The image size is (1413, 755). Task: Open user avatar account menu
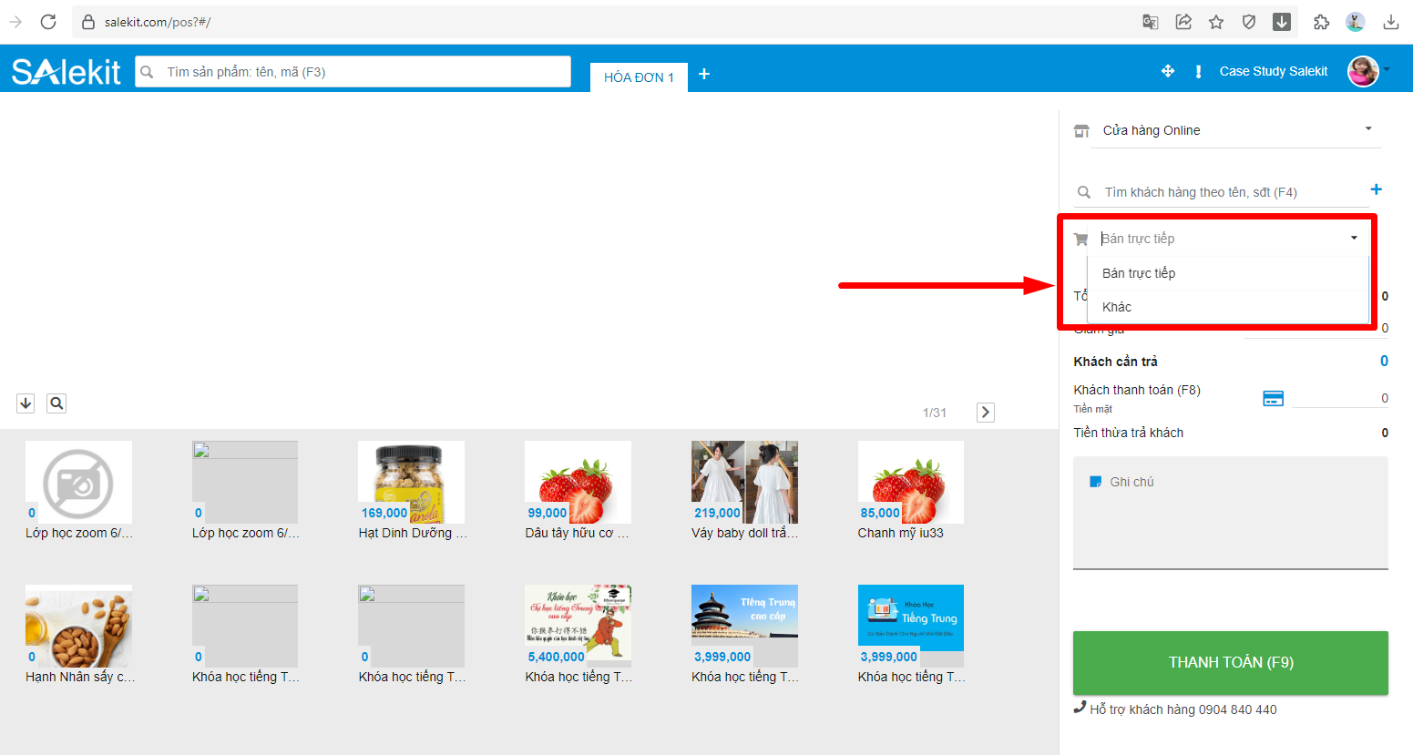point(1363,71)
